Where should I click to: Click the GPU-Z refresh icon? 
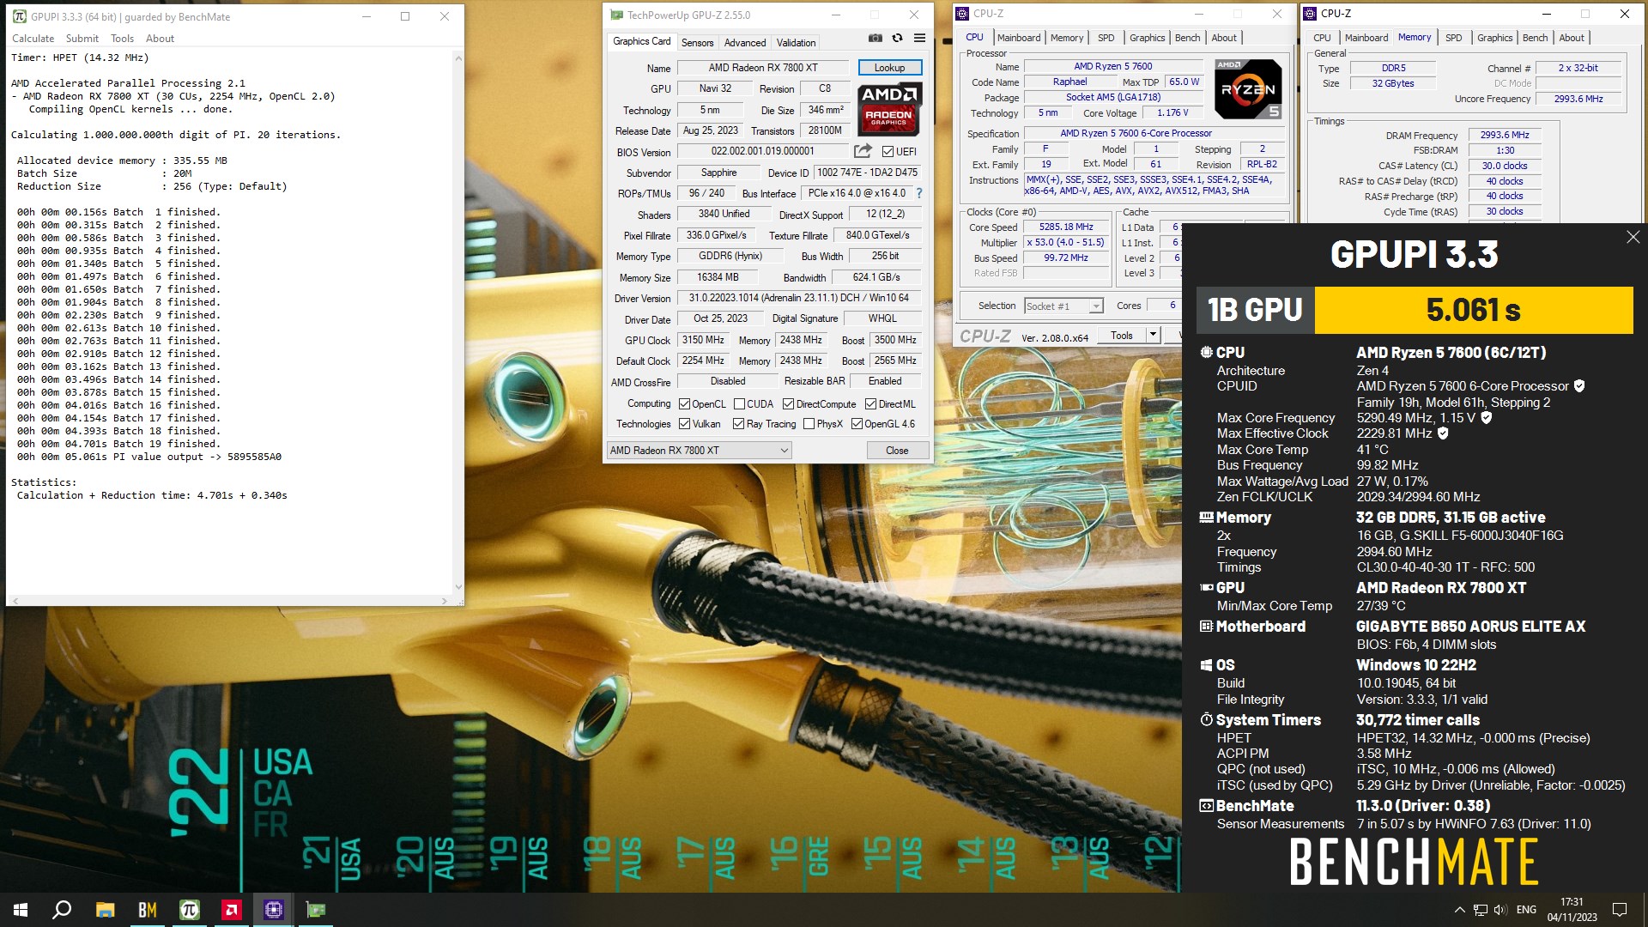[x=897, y=38]
